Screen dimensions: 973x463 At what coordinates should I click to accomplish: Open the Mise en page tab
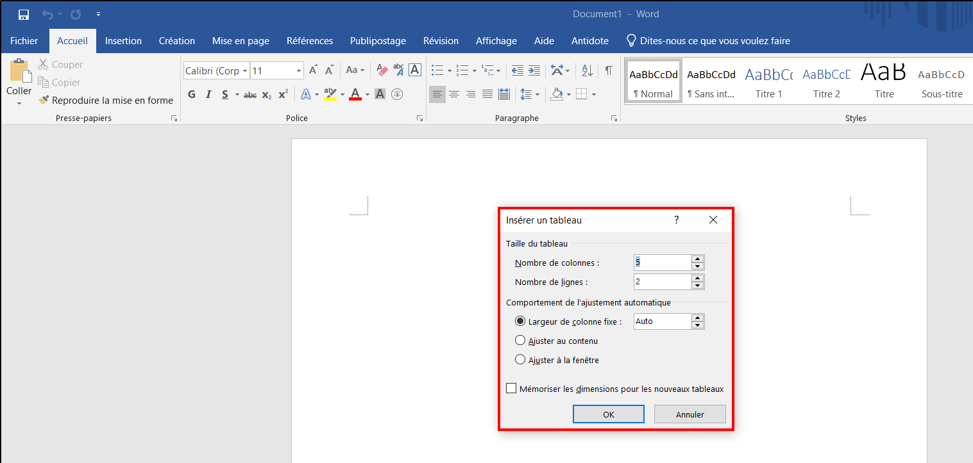coord(241,41)
